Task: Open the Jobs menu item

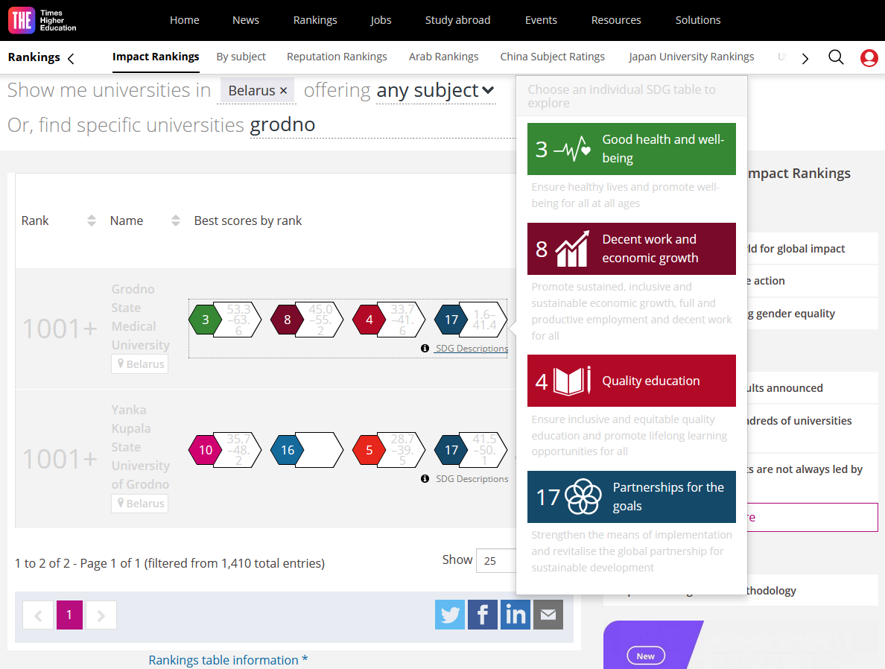Action: pyautogui.click(x=381, y=20)
